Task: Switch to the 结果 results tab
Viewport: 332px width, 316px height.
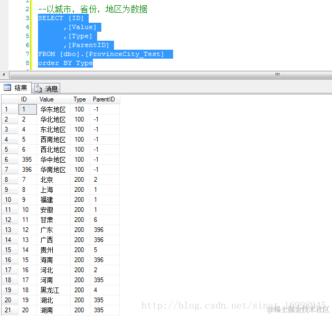Action: click(x=16, y=88)
